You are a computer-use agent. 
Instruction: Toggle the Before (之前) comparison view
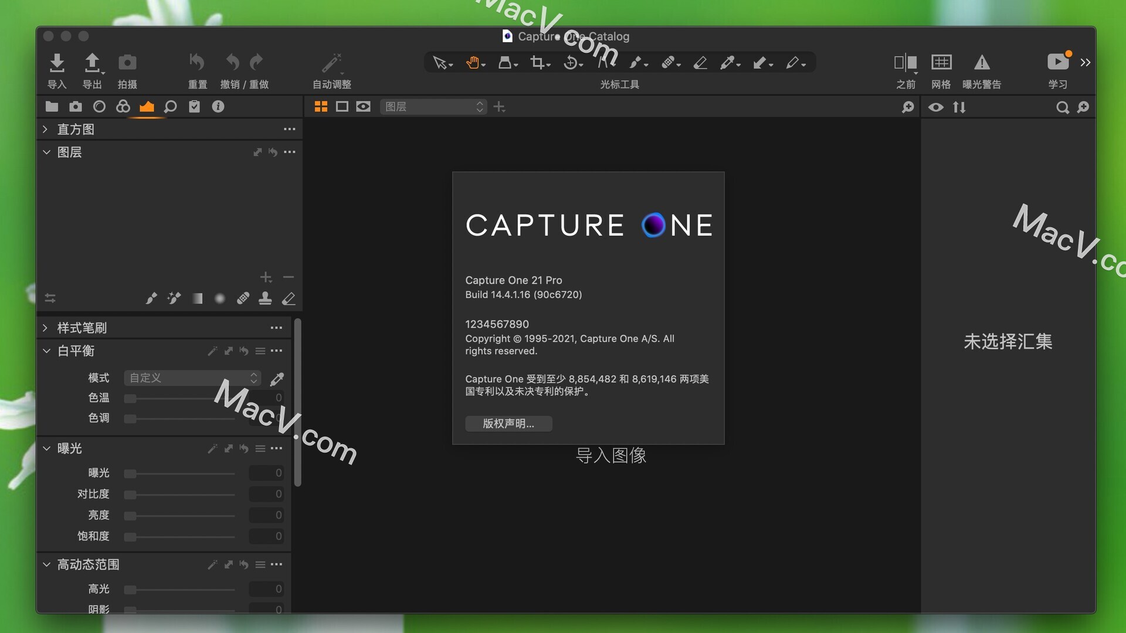[905, 62]
